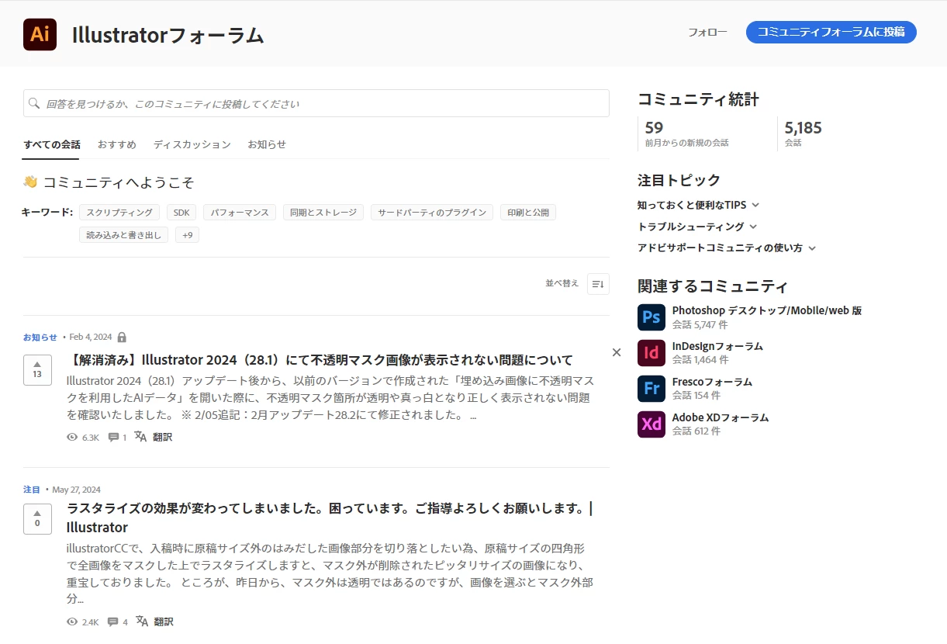Click the May 27, 2024 date text
Screen dimensions: 947x644
[76, 490]
